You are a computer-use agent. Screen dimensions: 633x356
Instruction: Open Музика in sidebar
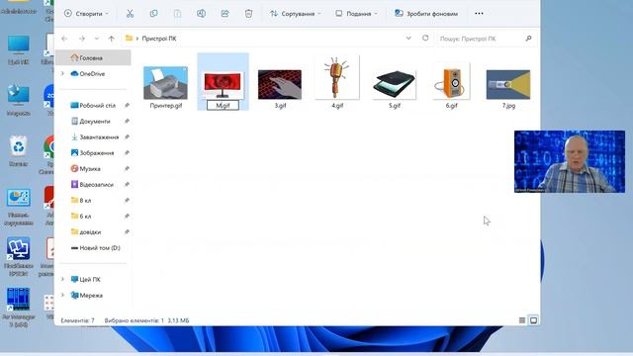[x=86, y=169]
